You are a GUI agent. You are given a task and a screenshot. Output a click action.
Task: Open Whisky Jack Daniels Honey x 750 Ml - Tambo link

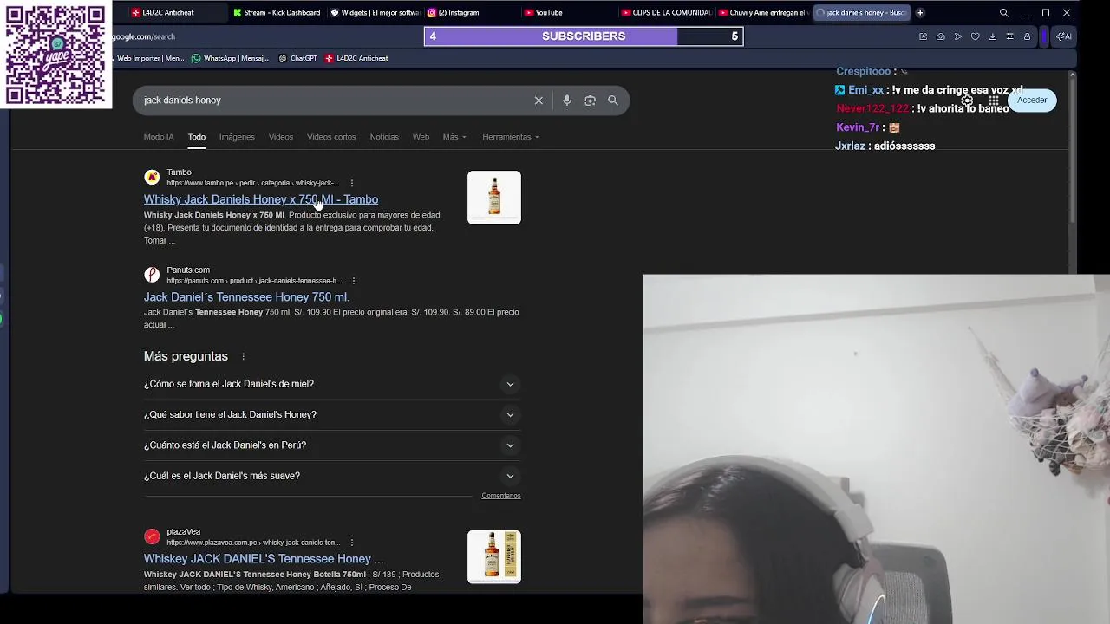click(261, 199)
